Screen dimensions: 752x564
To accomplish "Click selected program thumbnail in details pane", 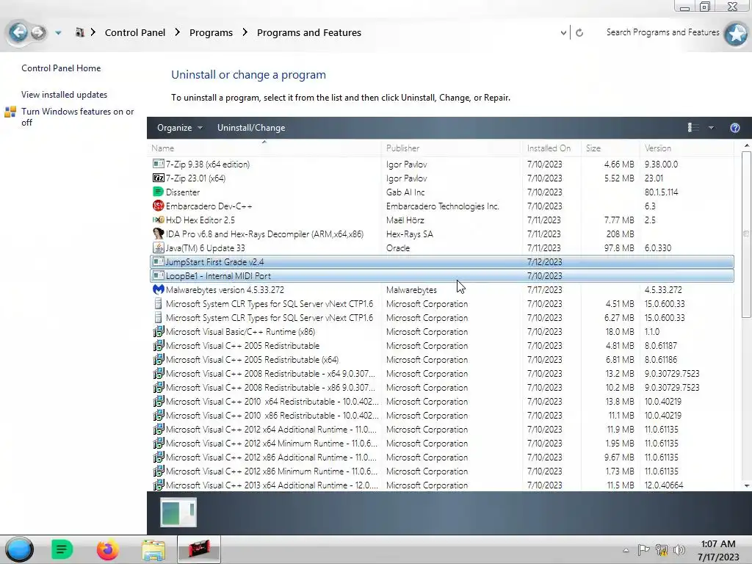I will pos(178,512).
